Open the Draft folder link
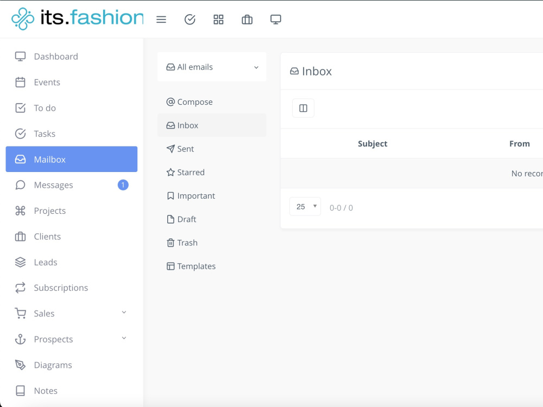This screenshot has height=407, width=543. [x=187, y=219]
